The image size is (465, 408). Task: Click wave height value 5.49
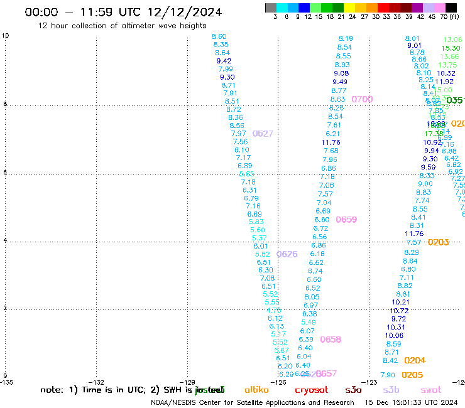point(309,323)
